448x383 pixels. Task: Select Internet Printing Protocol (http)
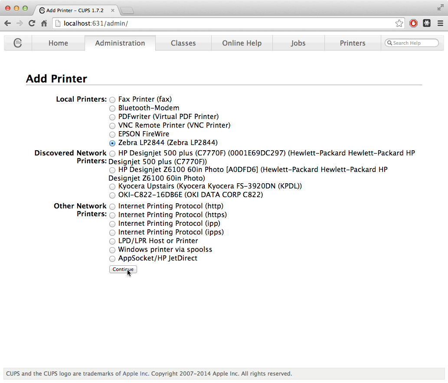[112, 207]
